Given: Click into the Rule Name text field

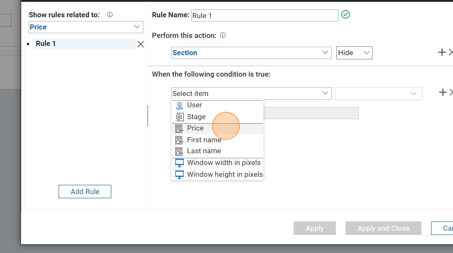Looking at the screenshot, I should (265, 16).
